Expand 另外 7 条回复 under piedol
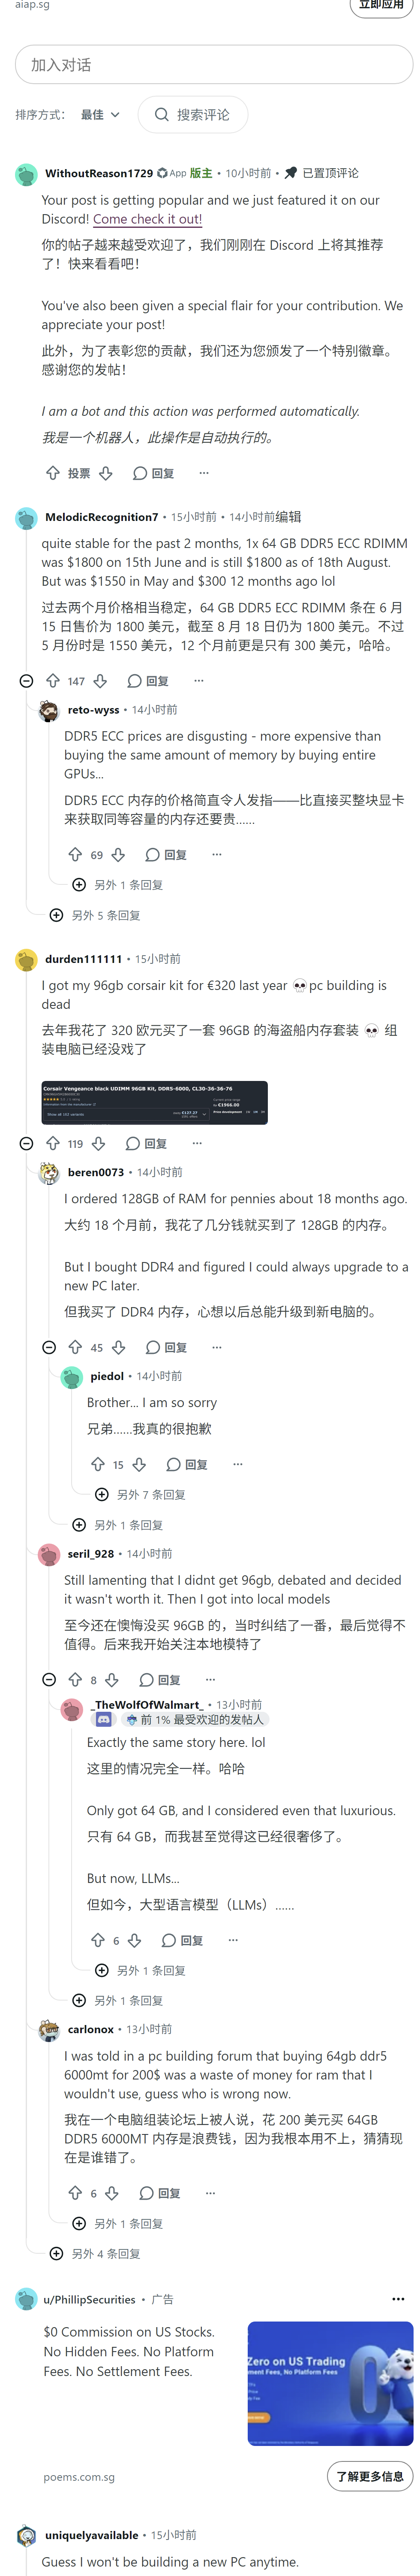The height and width of the screenshot is (2576, 420). coord(140,1494)
